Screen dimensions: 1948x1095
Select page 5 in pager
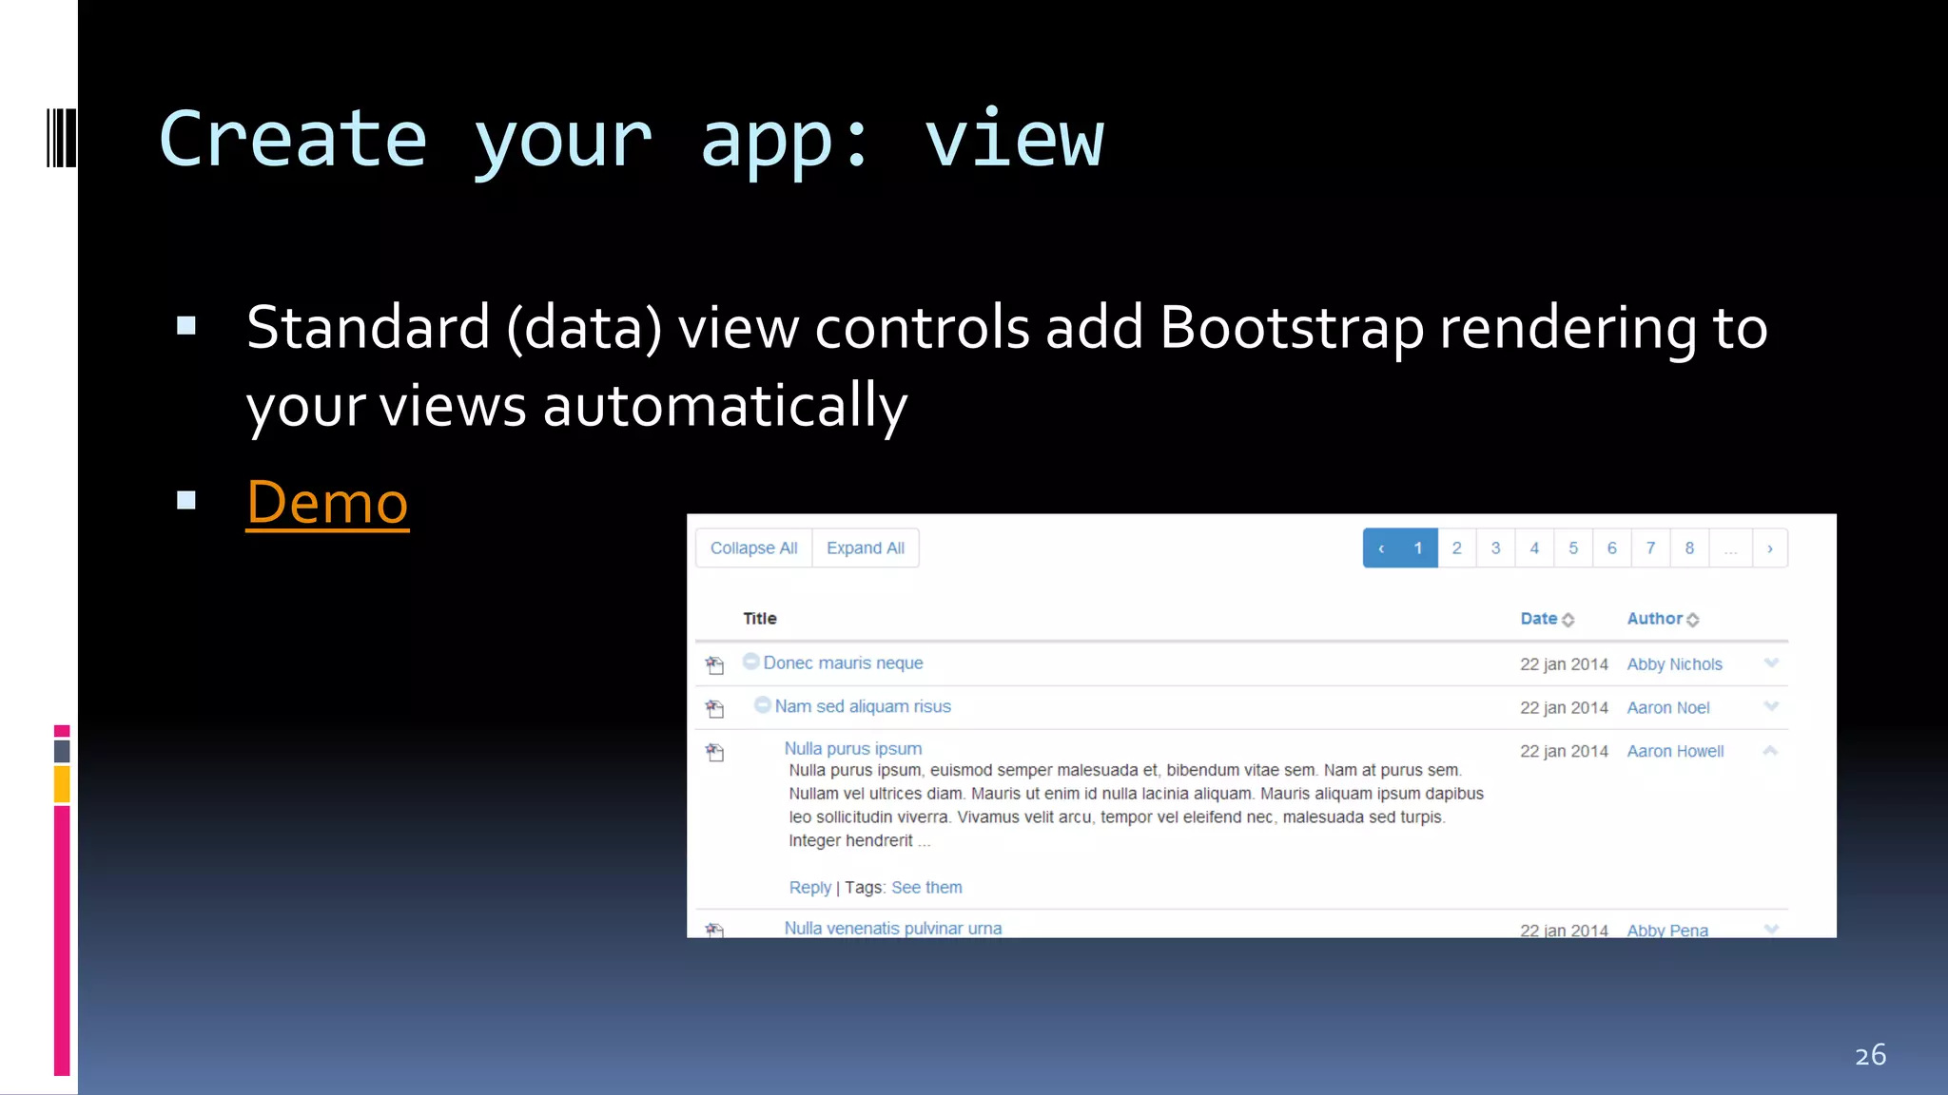coord(1573,548)
